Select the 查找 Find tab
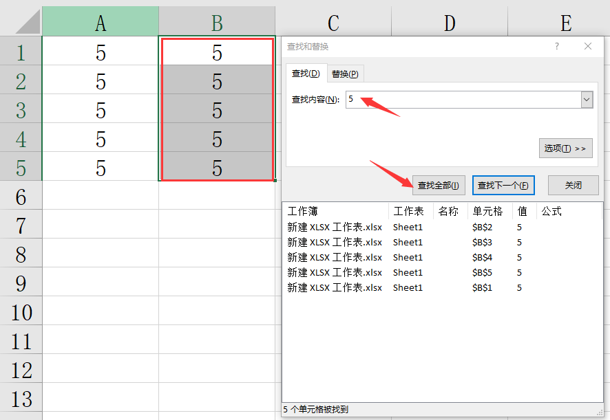The image size is (610, 420). point(306,74)
